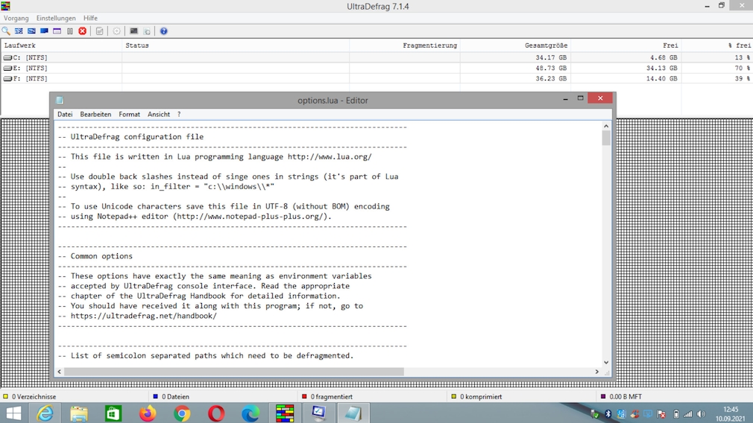Launch Opera from the taskbar

[216, 413]
